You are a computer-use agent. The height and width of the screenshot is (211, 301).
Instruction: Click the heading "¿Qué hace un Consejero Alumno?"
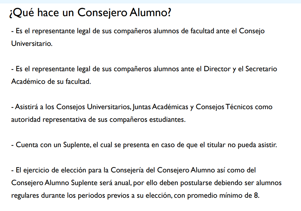pyautogui.click(x=91, y=13)
